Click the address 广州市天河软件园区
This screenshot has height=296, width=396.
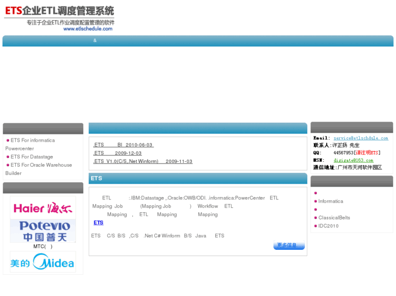[x=360, y=167]
